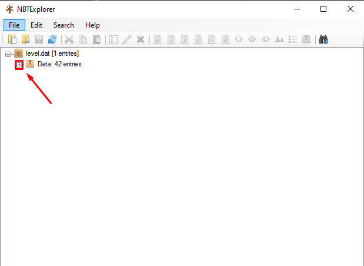Click the Open Folder toolbar icon
The height and width of the screenshot is (266, 364).
(25, 39)
